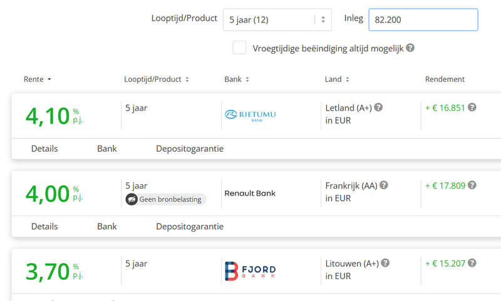
Task: Click the Rietumu Bank logo
Action: [250, 114]
